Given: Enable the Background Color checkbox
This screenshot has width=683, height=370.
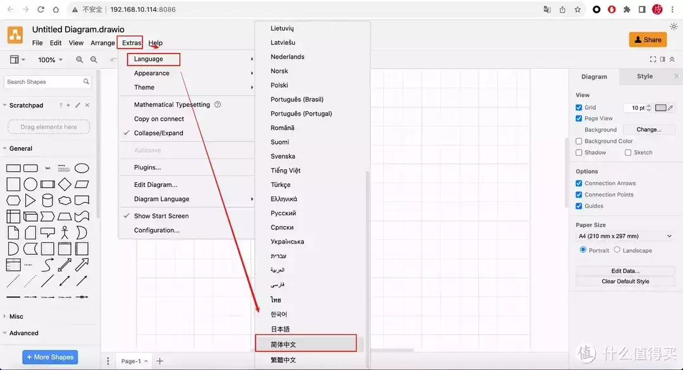Looking at the screenshot, I should pyautogui.click(x=579, y=141).
